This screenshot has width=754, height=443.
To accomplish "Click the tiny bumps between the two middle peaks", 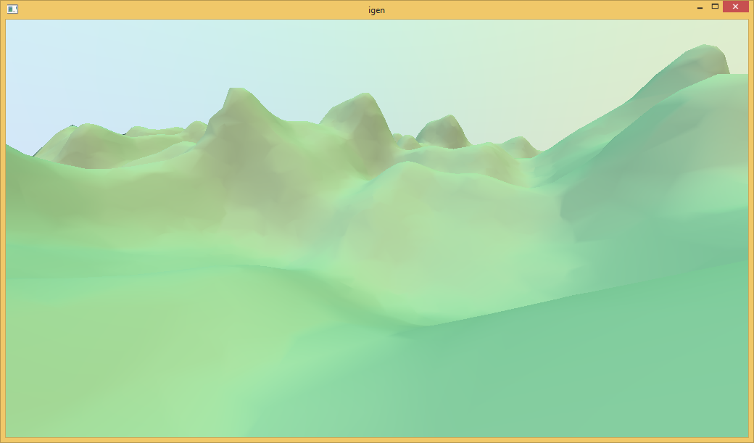I will pos(406,139).
